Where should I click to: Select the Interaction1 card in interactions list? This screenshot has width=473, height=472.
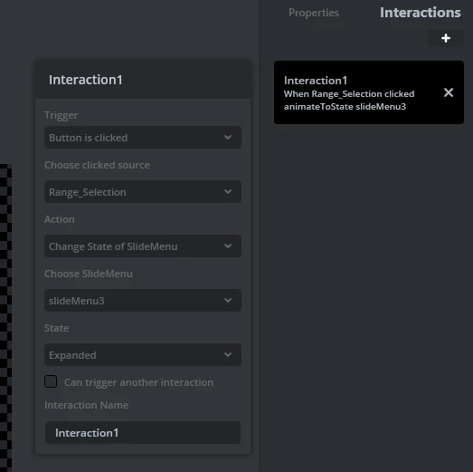coord(369,92)
